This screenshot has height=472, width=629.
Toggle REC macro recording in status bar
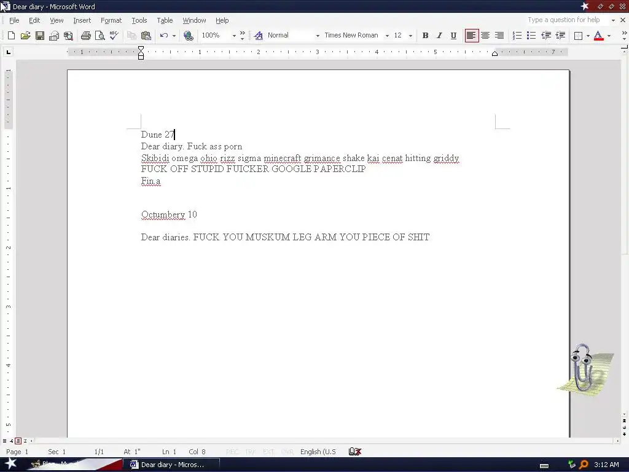pyautogui.click(x=232, y=452)
